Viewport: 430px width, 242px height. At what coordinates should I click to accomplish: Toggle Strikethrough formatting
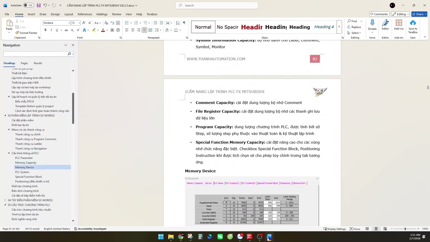tap(66, 30)
